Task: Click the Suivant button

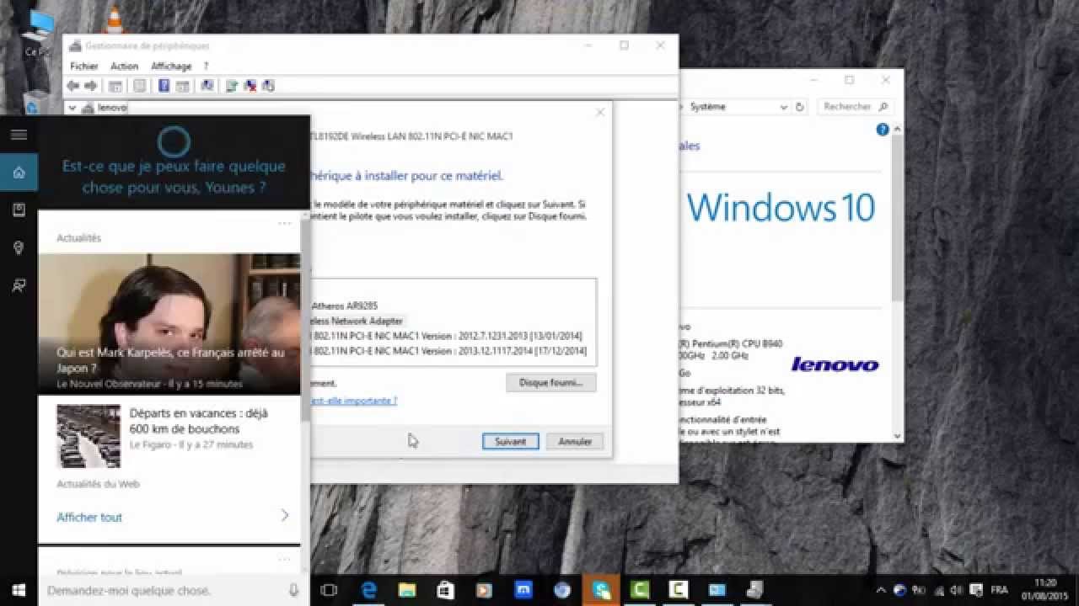Action: (510, 441)
